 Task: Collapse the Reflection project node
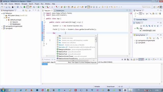[x=2, y=13]
